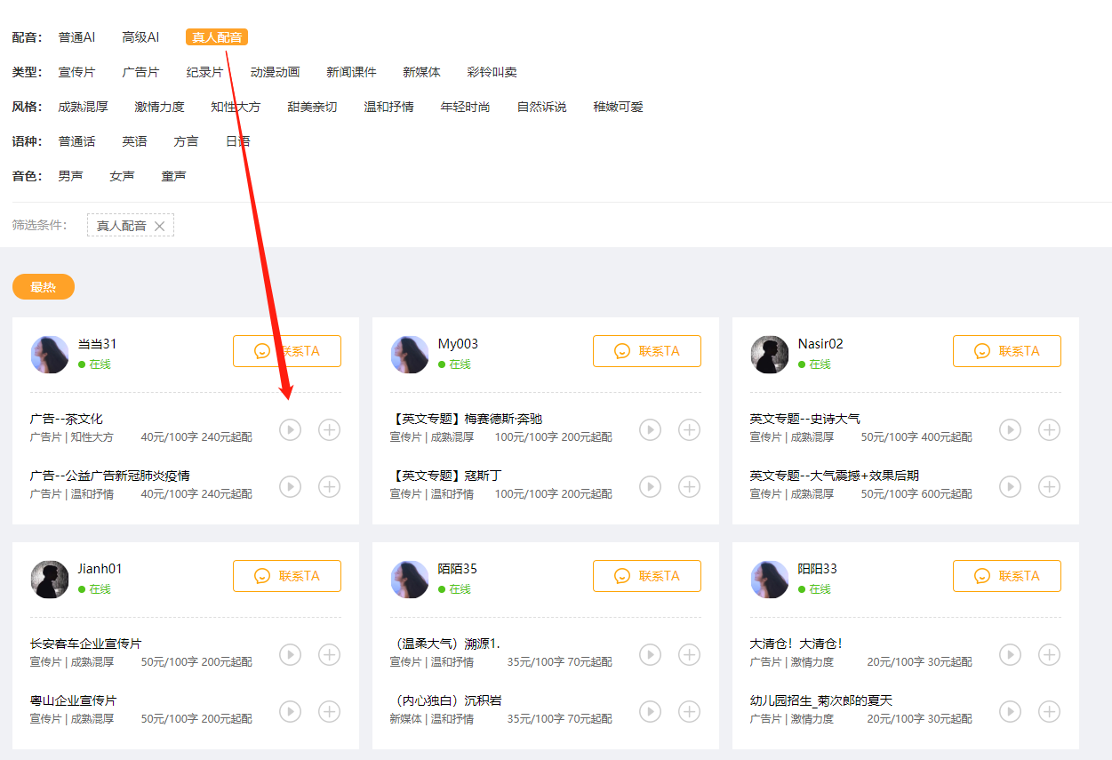Screen dimensions: 1112x760
Task: Select the 高级AI voiceover category
Action: (140, 37)
